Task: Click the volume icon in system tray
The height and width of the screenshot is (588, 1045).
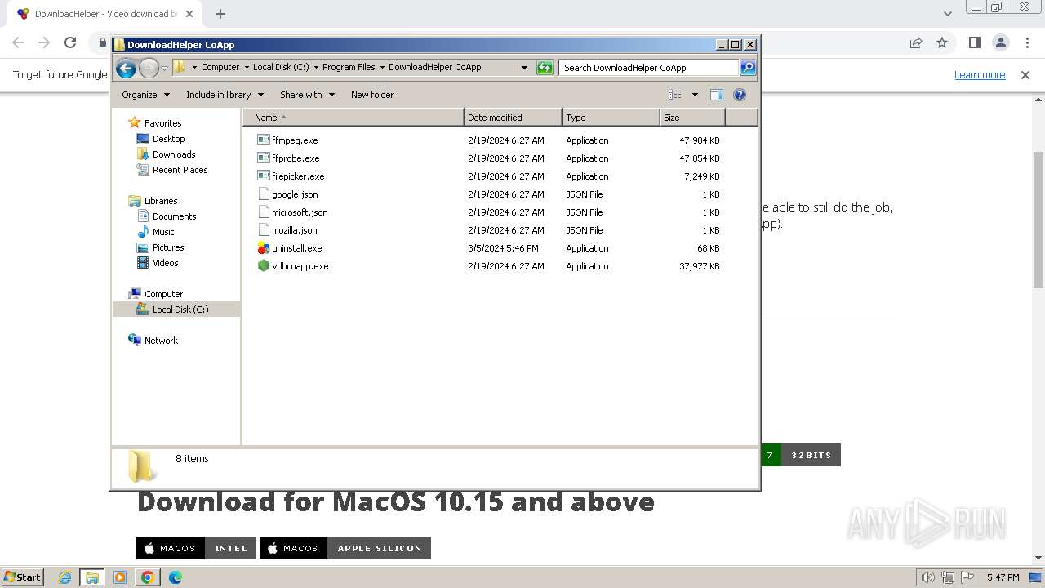Action: (927, 577)
